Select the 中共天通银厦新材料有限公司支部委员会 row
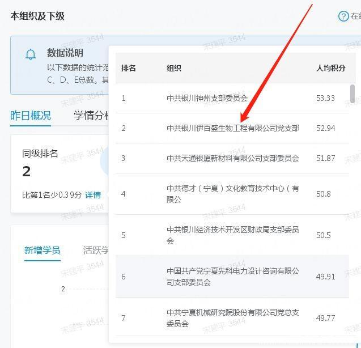Screen dimensions: 361x348 (x=232, y=158)
